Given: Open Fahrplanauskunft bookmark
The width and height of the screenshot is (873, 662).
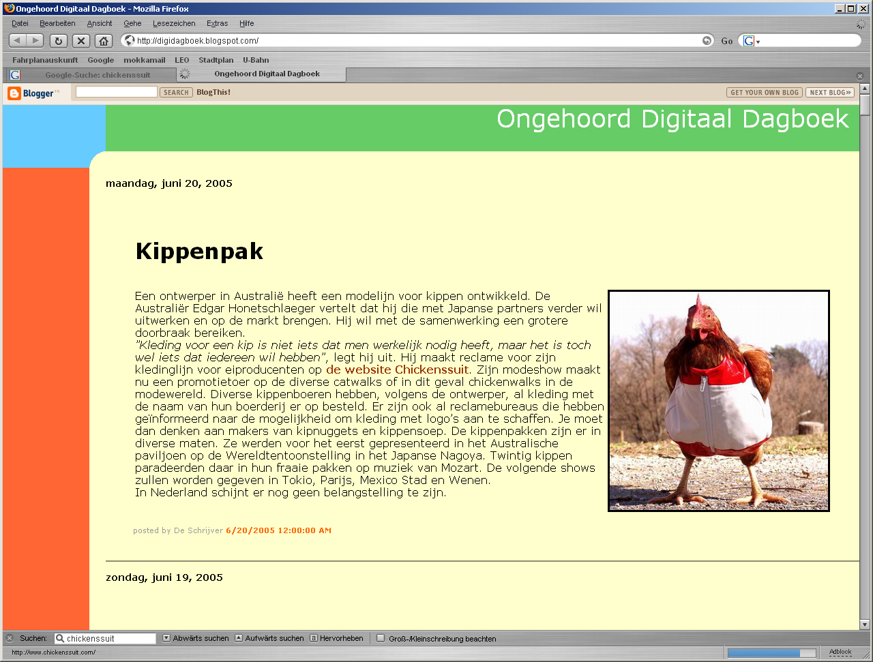Looking at the screenshot, I should tap(45, 60).
